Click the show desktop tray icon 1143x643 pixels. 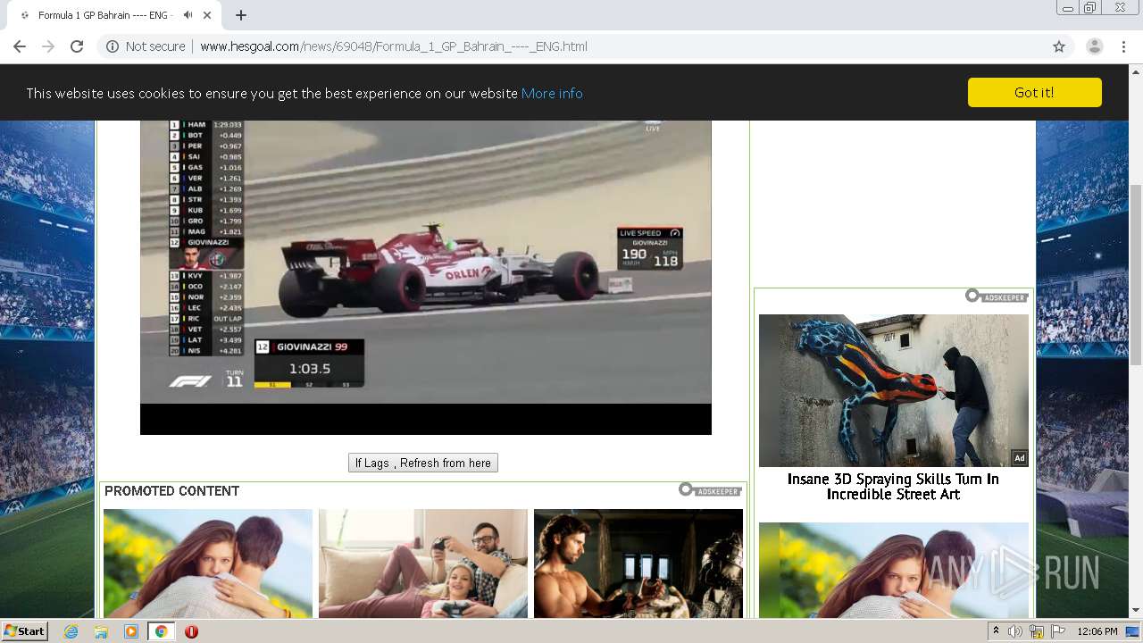(x=1132, y=631)
